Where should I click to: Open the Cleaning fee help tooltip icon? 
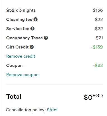(x=35, y=20)
